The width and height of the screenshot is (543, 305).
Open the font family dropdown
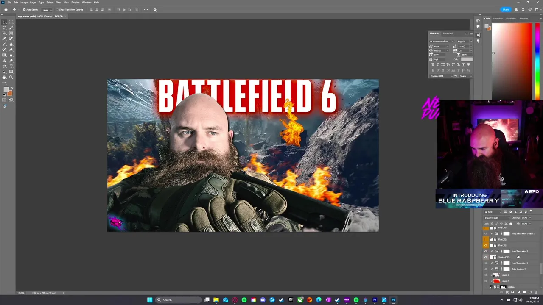click(453, 42)
